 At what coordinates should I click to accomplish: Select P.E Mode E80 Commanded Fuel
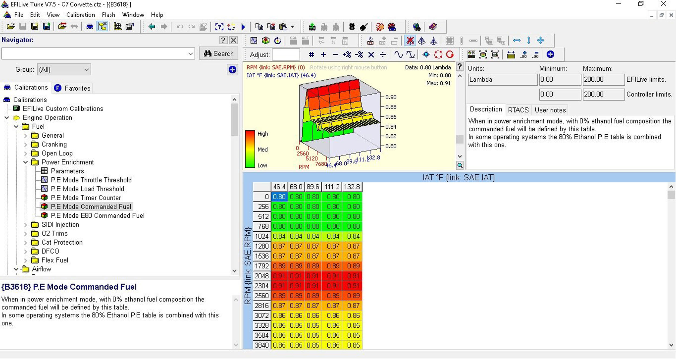pos(98,215)
